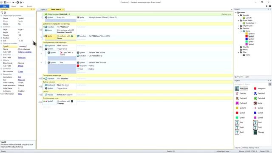Screen dimensions: 272x153
Task: Click the alphabetical sort icon in Properties
Action: tap(5, 12)
